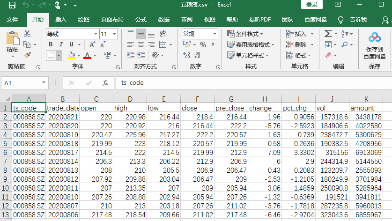
Task: Open the File (文件) tab
Action: point(12,20)
